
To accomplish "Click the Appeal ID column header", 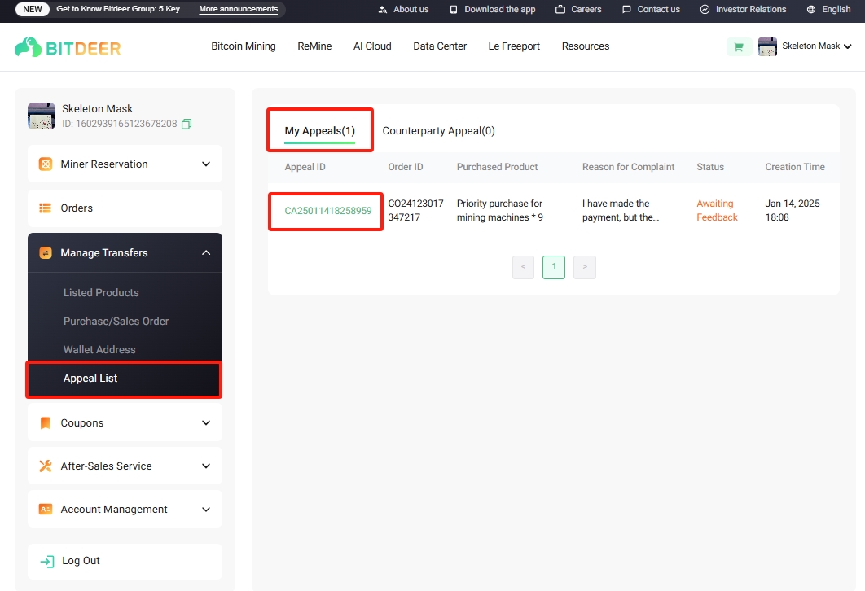I will [305, 167].
